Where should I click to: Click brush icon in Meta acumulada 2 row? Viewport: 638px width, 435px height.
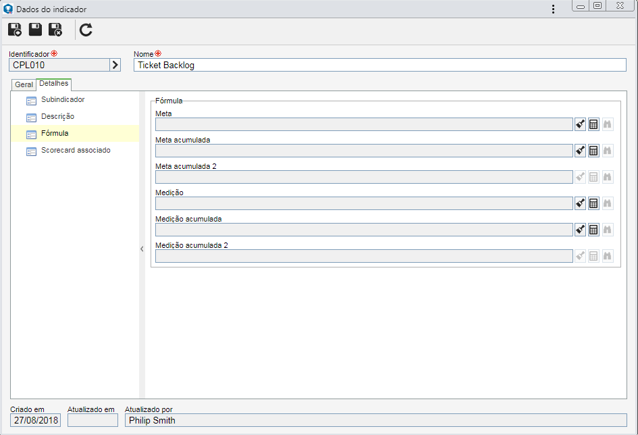(x=580, y=177)
